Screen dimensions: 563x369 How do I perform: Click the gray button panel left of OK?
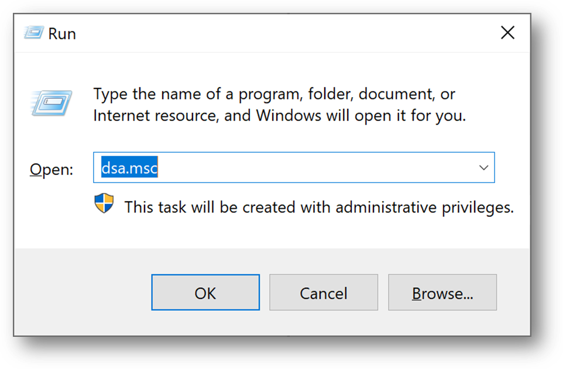82,292
